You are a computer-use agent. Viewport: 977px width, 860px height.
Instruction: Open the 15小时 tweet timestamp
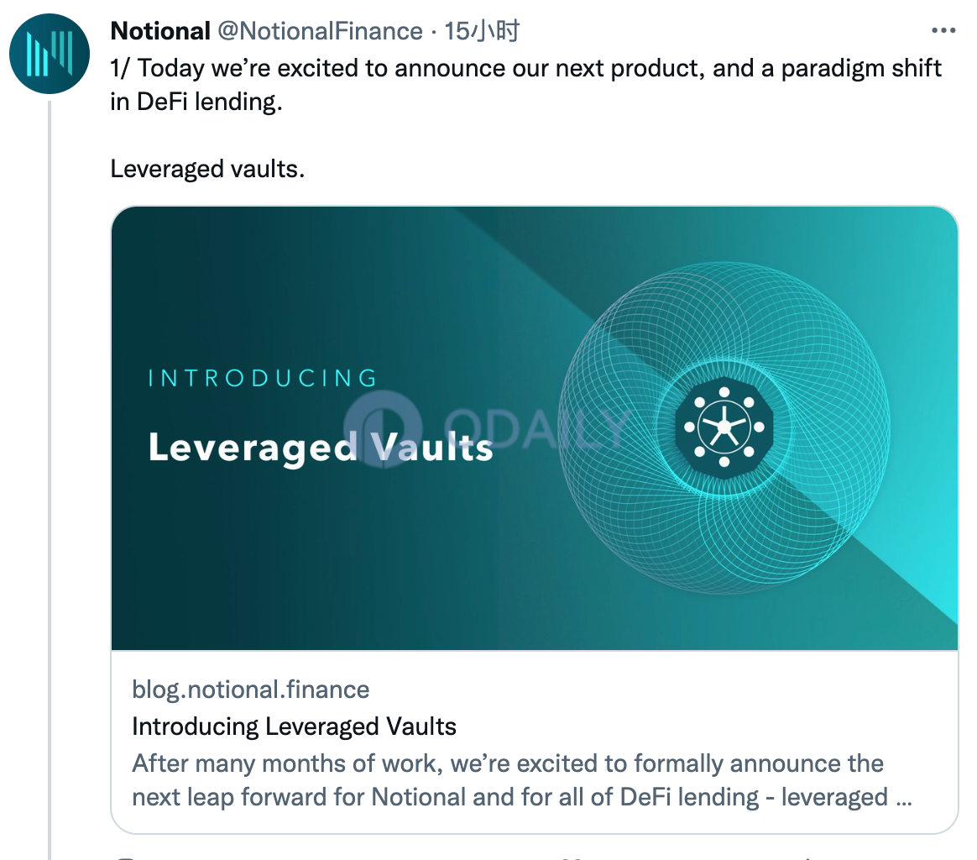[482, 30]
